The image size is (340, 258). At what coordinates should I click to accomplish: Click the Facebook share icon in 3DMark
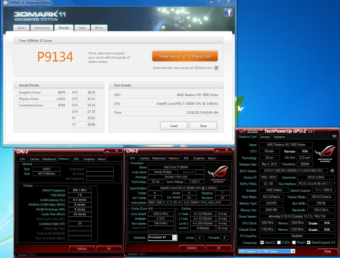click(x=228, y=12)
